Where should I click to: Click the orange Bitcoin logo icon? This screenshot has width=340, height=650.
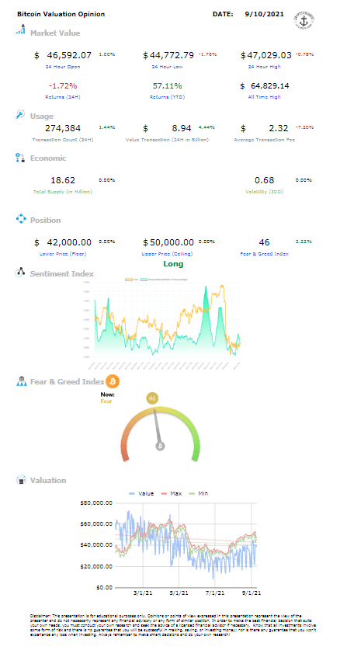pyautogui.click(x=113, y=381)
